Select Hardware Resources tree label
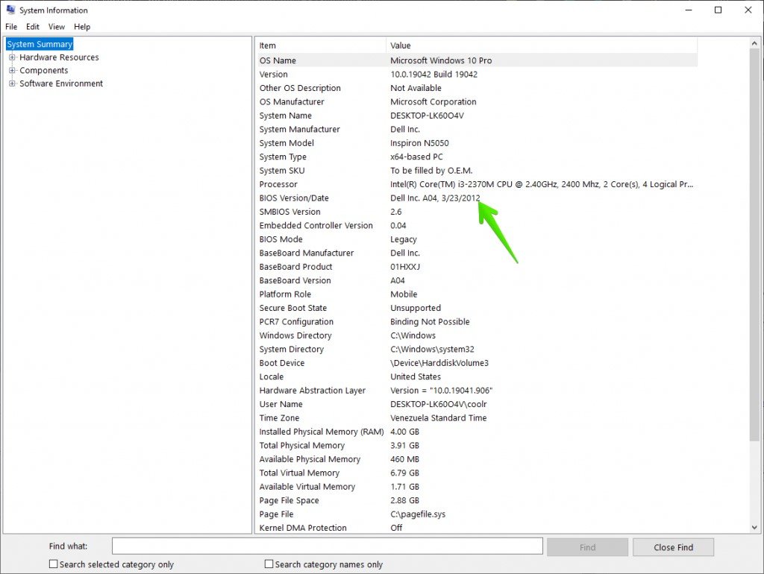Screen dimensions: 764x574 [x=59, y=57]
